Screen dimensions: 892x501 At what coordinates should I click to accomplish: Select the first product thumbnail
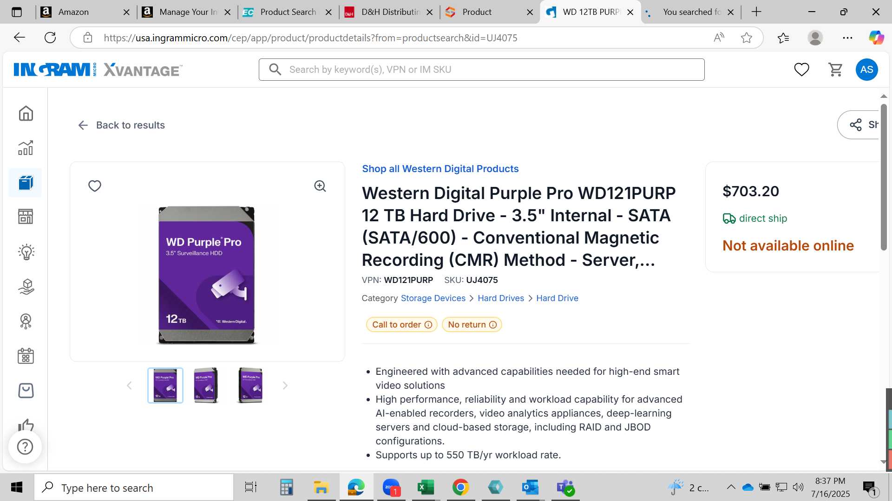165,385
